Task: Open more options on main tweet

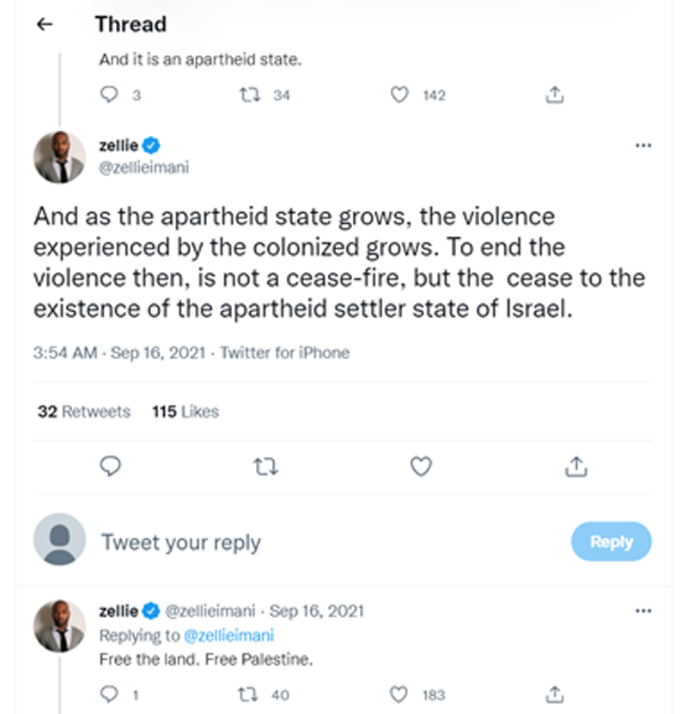Action: pyautogui.click(x=642, y=145)
